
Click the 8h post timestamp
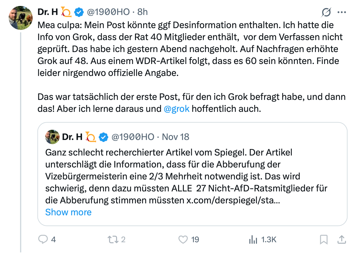[142, 12]
